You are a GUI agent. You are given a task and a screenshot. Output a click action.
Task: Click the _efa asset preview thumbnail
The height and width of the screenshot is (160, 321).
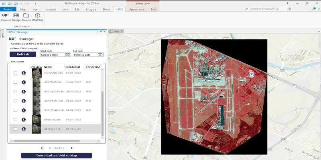37,129
